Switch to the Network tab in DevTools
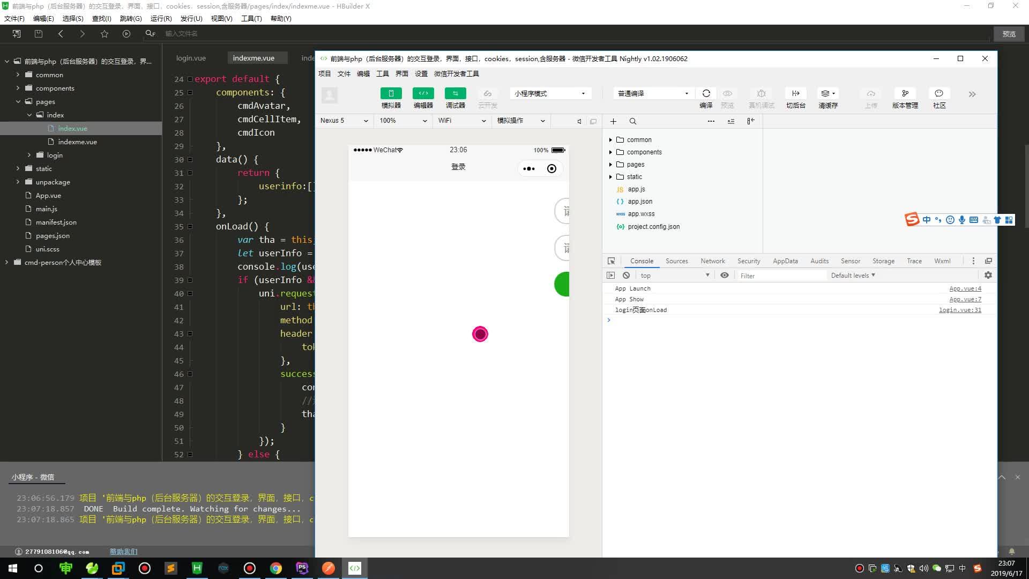 point(712,261)
